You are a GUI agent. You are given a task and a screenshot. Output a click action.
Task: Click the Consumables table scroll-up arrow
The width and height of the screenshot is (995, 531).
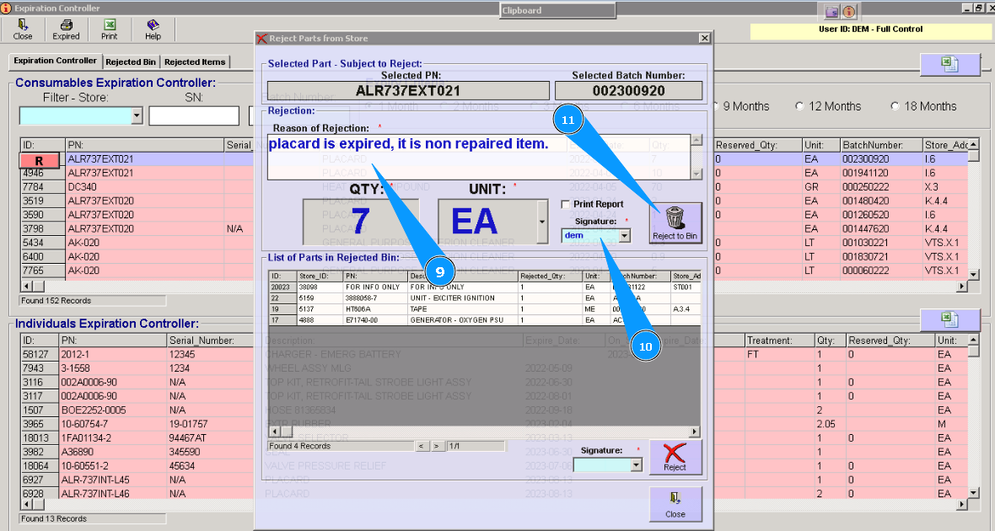[973, 144]
